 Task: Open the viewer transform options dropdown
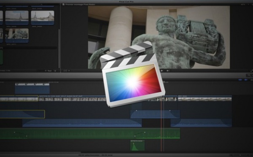coord(67,70)
